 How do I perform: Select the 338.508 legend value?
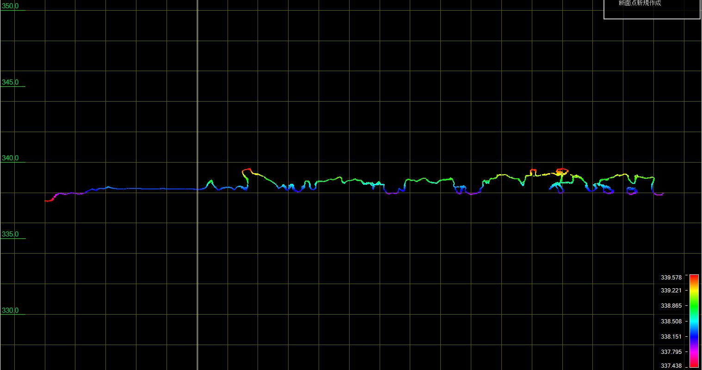[671, 321]
